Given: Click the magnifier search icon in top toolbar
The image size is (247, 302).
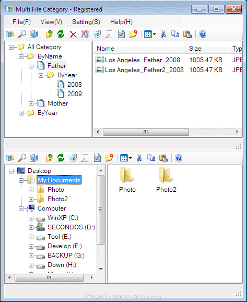Looking at the screenshot, I should pyautogui.click(x=22, y=34).
